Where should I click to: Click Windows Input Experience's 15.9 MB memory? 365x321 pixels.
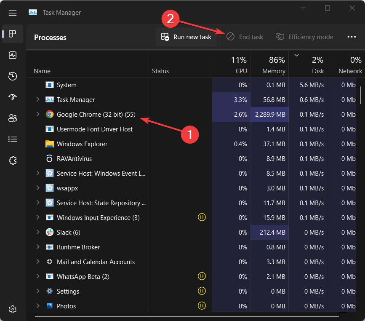click(x=274, y=217)
